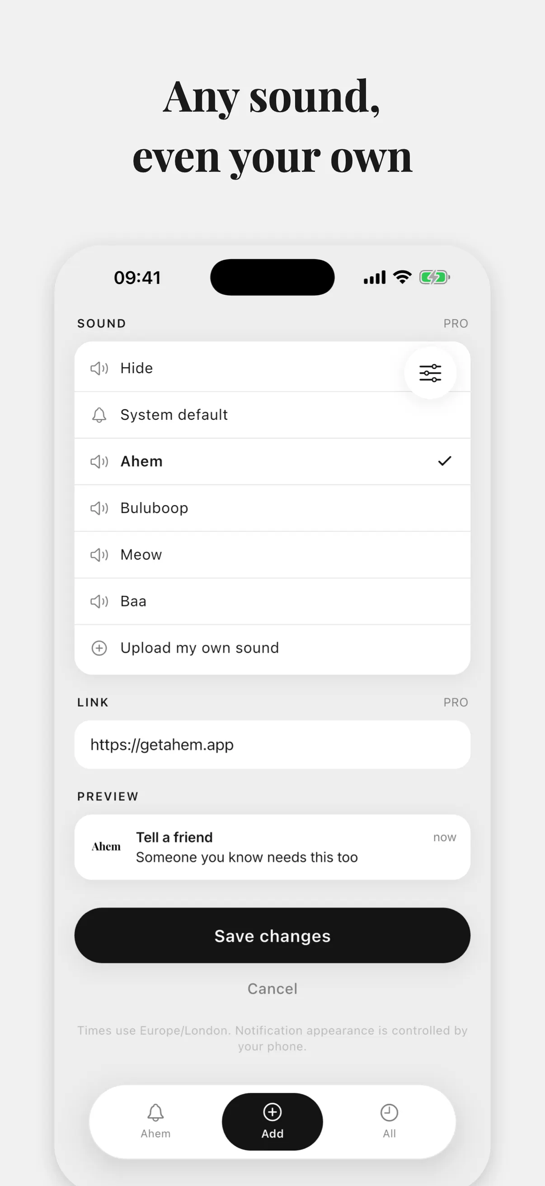Viewport: 545px width, 1186px height.
Task: Click the 'now' timestamp in preview
Action: pyautogui.click(x=444, y=837)
